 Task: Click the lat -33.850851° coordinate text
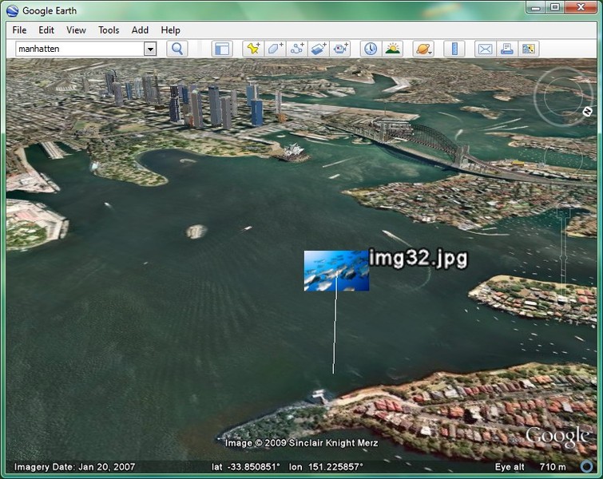pos(246,467)
